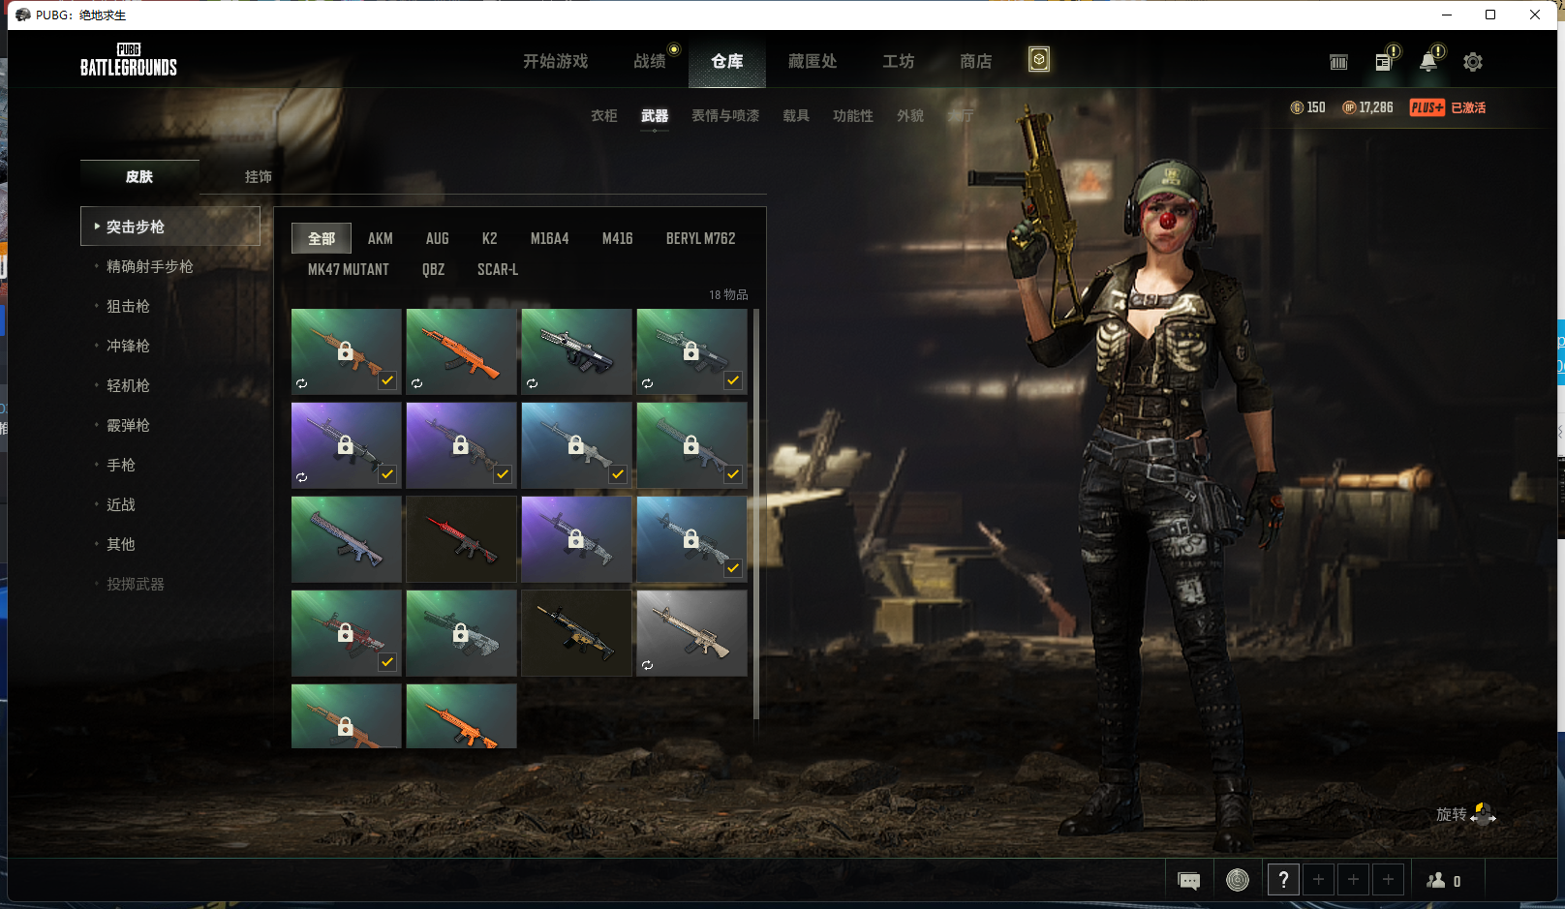Expand the 冲锋枪 category
Viewport: 1565px width, 909px height.
coord(128,346)
